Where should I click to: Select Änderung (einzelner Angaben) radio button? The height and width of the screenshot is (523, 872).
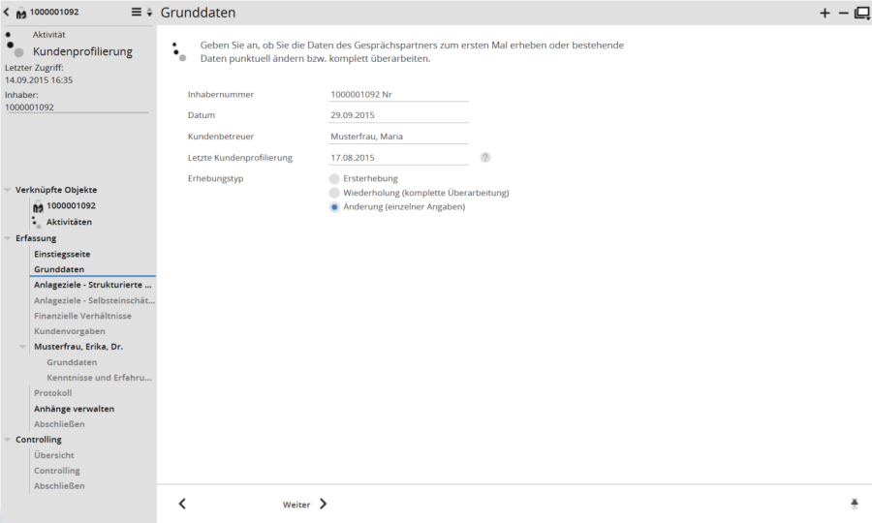[334, 207]
